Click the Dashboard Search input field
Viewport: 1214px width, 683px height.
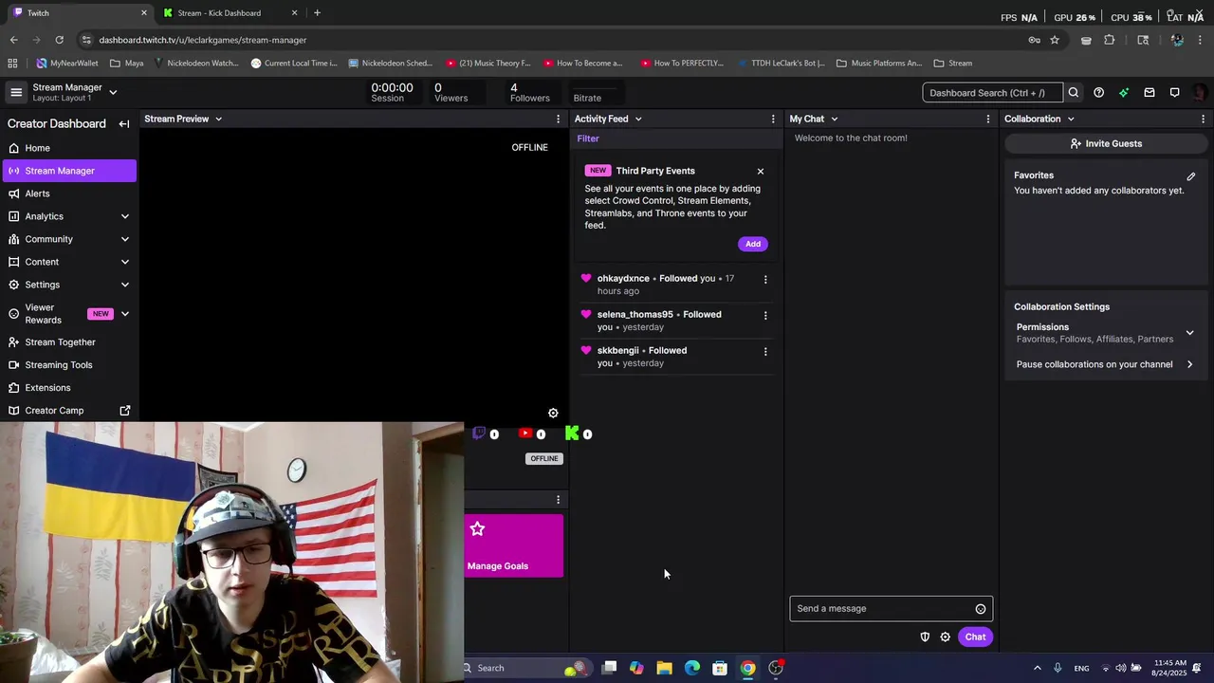(x=993, y=92)
